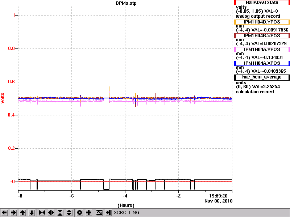The width and height of the screenshot is (290, 217).
Task: Expand the vertical axis with the outward-pointing vertical triangles
Action: click(x=69, y=213)
